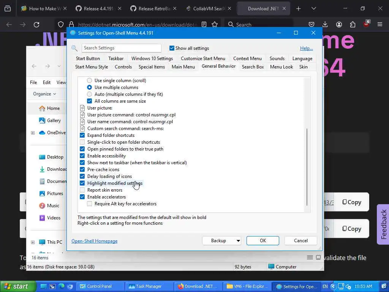Click OK to apply Open-Shell settings

[x=263, y=241]
